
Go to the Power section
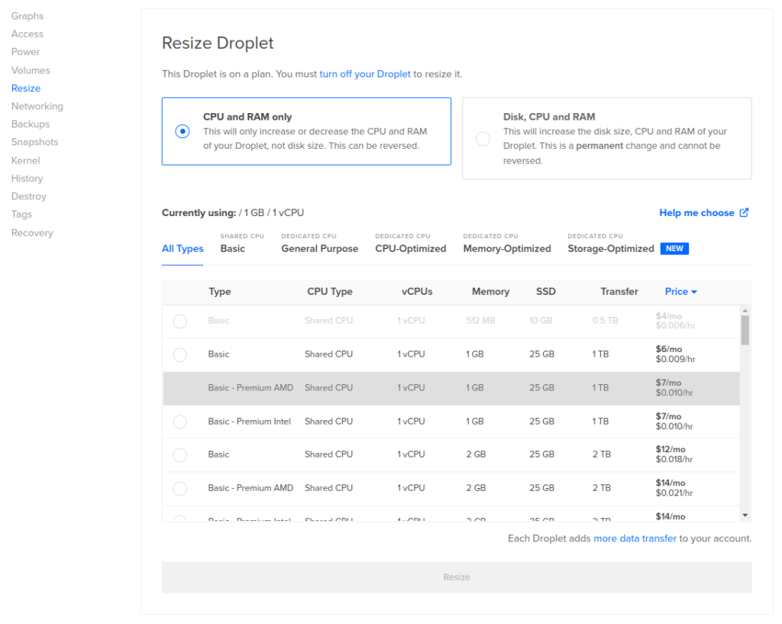[25, 52]
